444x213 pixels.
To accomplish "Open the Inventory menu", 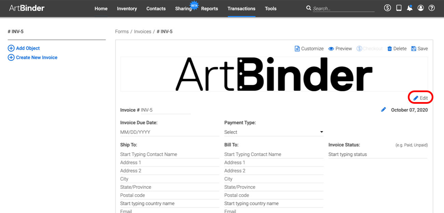I will (127, 9).
